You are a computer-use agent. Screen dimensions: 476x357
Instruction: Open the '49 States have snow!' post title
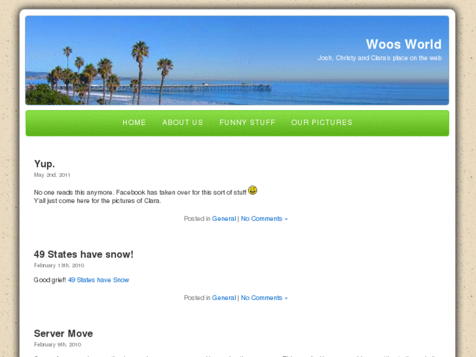coord(84,254)
